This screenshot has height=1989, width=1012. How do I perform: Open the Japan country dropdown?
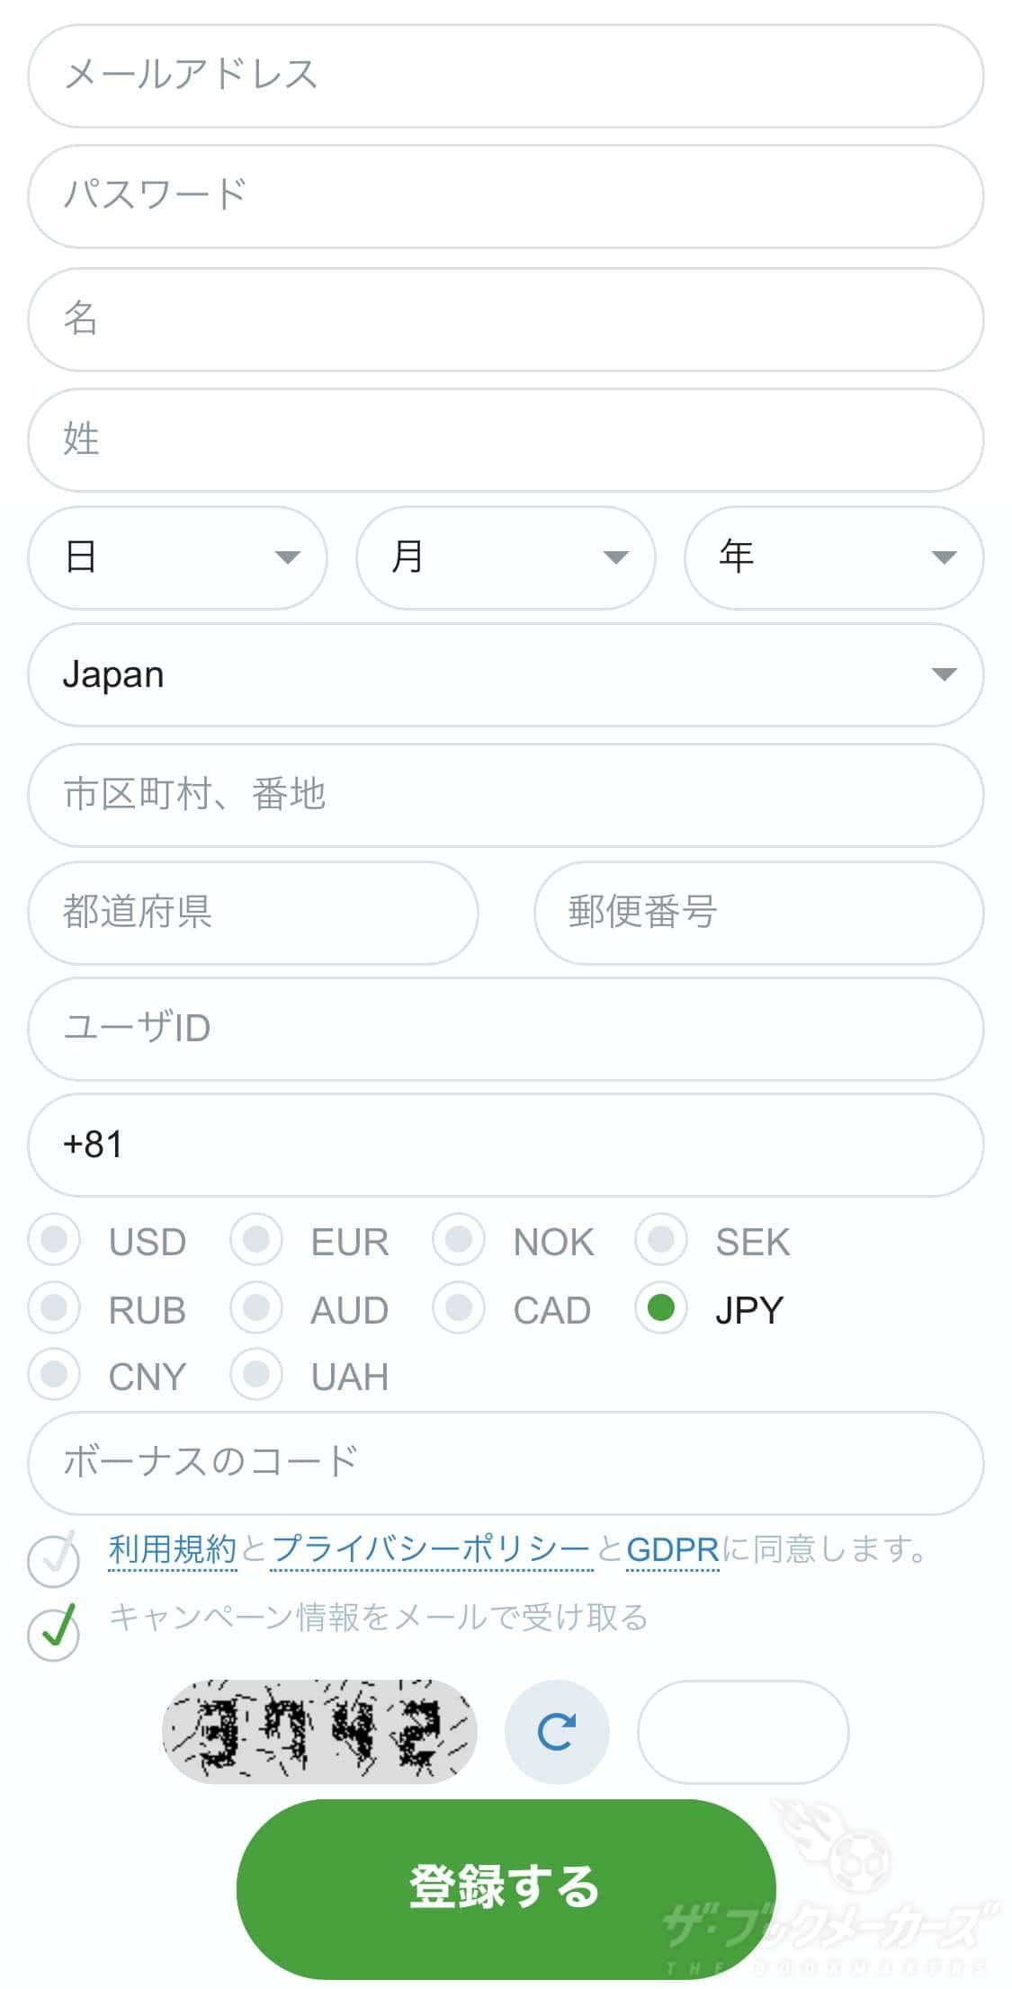(x=506, y=674)
